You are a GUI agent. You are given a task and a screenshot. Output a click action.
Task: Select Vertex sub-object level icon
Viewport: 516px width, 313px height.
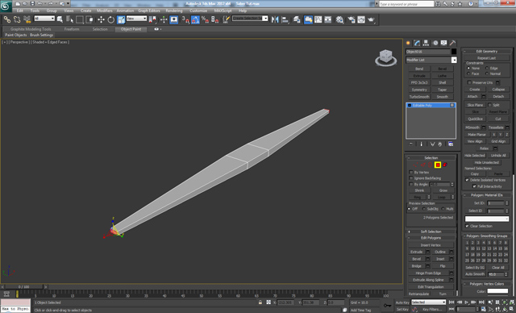[416, 165]
